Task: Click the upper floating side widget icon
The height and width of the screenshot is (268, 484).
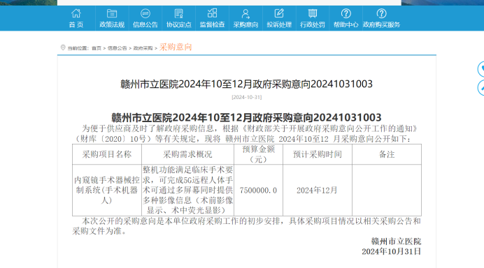Action: pos(481,69)
